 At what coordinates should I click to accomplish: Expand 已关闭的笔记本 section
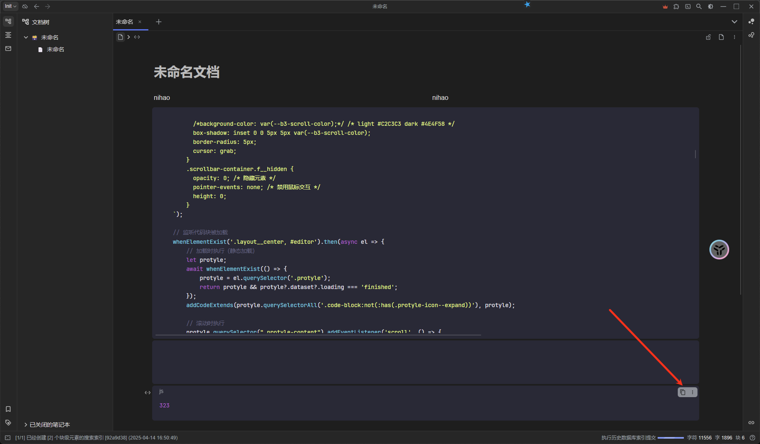(x=26, y=425)
